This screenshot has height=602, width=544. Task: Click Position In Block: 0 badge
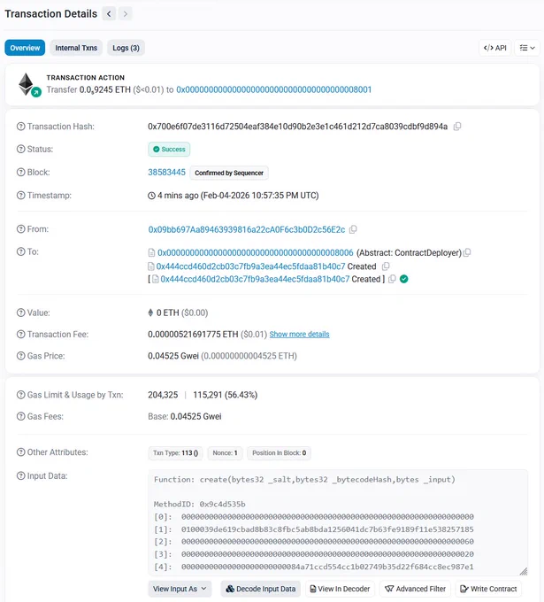point(279,453)
